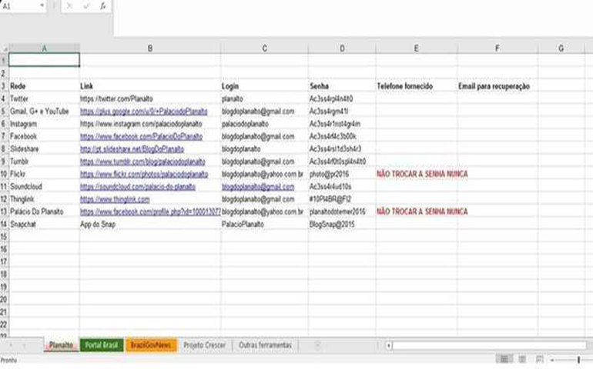This screenshot has height=369, width=593.
Task: Click the zoom out minus icon
Action: coord(552,360)
